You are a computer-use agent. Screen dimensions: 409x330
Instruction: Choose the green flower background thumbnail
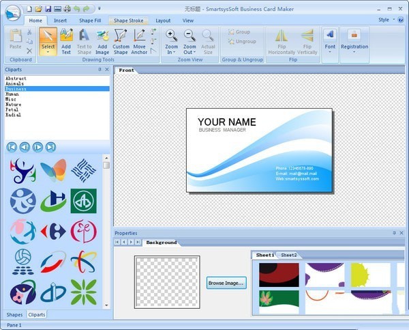point(279,301)
